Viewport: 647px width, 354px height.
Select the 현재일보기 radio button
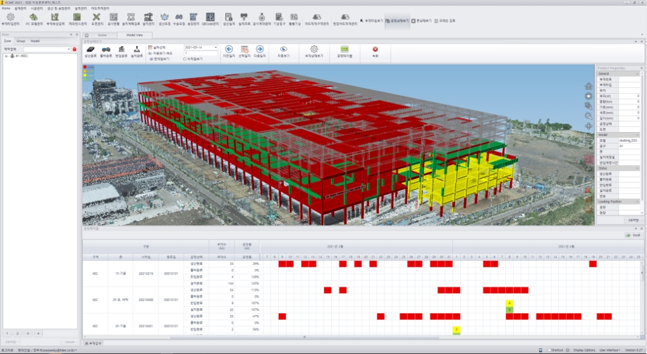(151, 58)
